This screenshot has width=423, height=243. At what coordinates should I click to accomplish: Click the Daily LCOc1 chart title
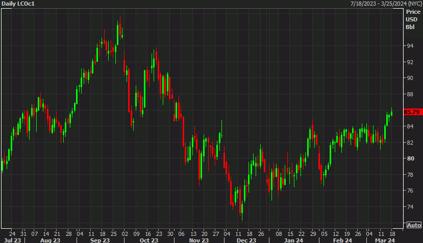coord(18,4)
